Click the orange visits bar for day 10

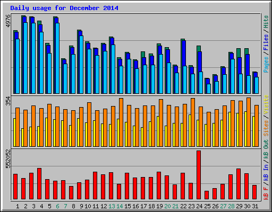(x=89, y=125)
